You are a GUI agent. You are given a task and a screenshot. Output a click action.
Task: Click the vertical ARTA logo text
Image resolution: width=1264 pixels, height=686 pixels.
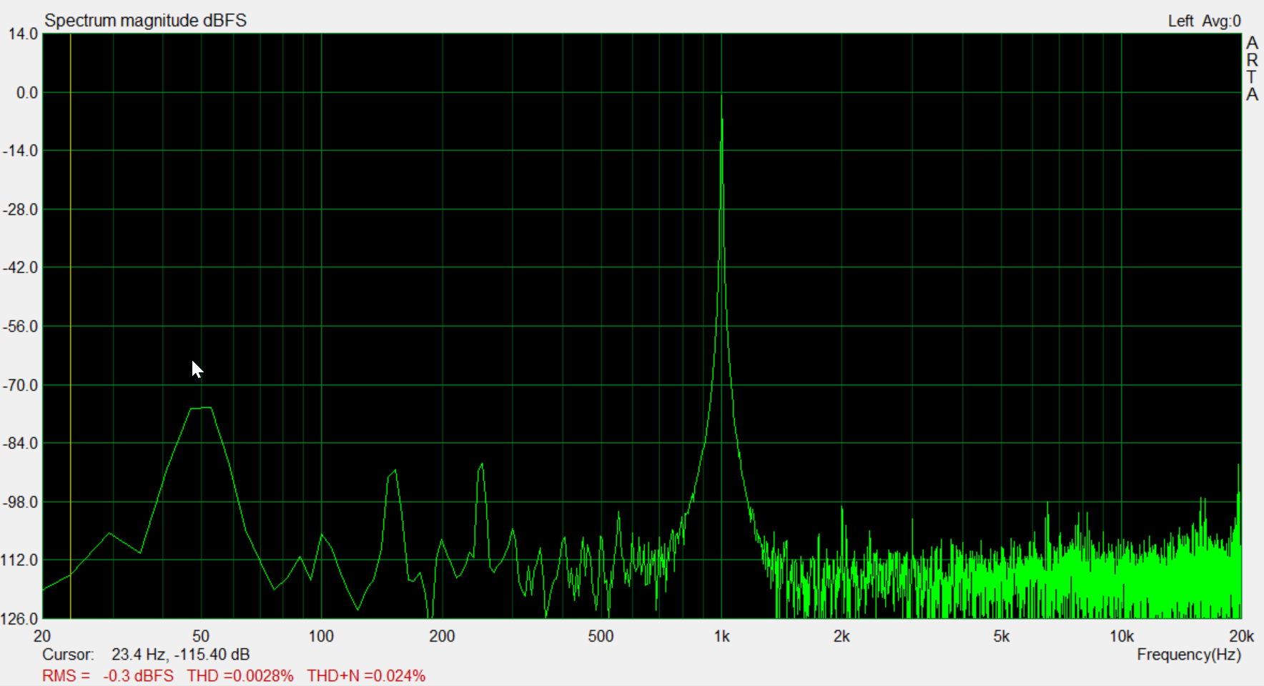point(1252,69)
